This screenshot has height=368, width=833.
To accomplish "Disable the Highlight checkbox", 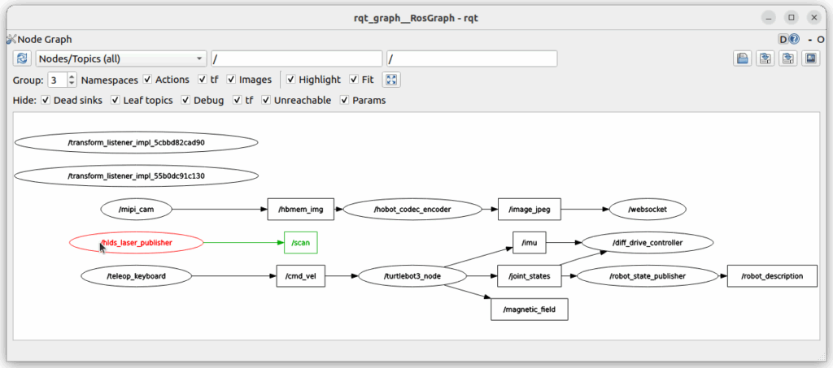I will [x=291, y=80].
